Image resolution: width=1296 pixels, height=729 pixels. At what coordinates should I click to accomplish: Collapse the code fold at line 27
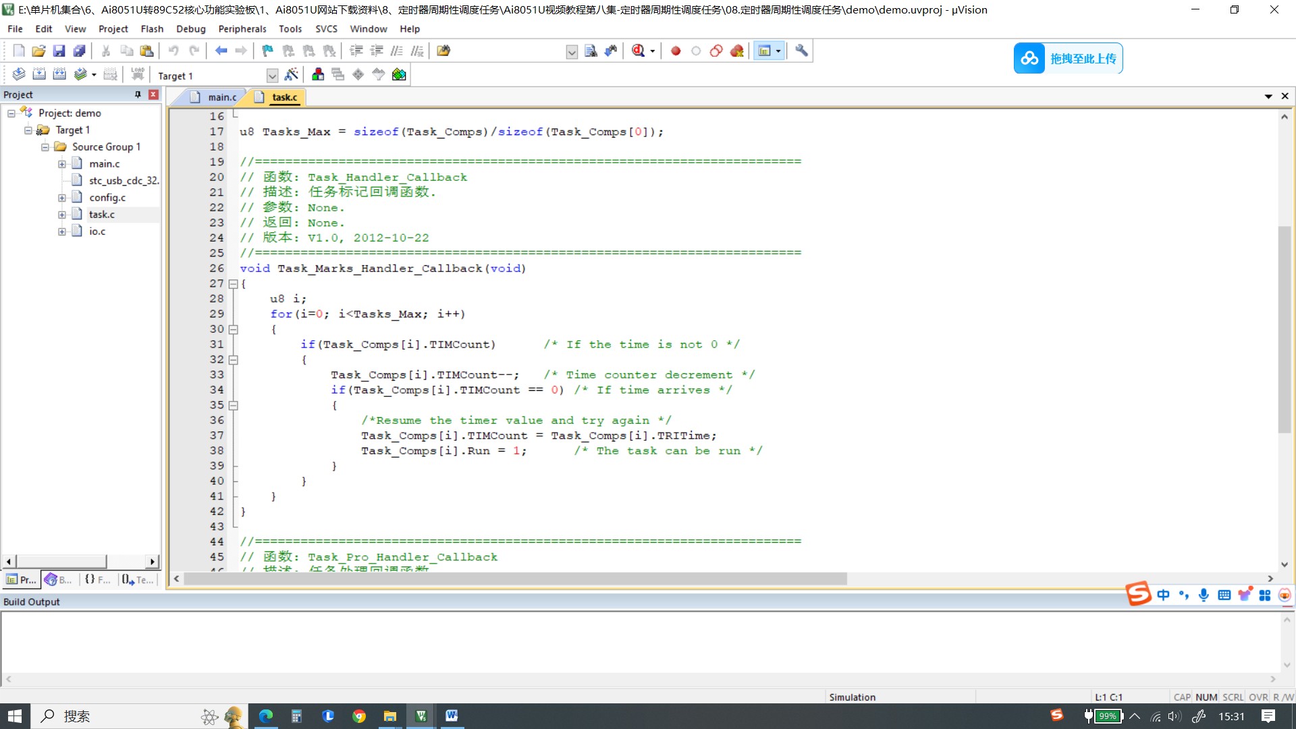tap(233, 284)
